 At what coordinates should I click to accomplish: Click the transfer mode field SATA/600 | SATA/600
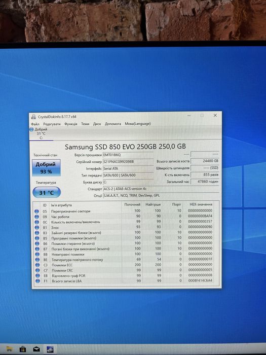(128, 175)
